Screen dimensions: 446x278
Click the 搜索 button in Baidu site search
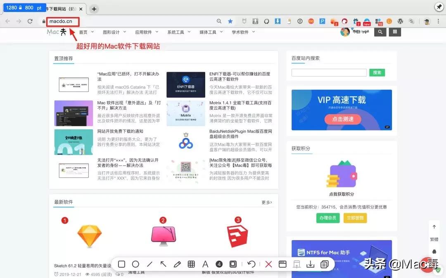click(377, 72)
